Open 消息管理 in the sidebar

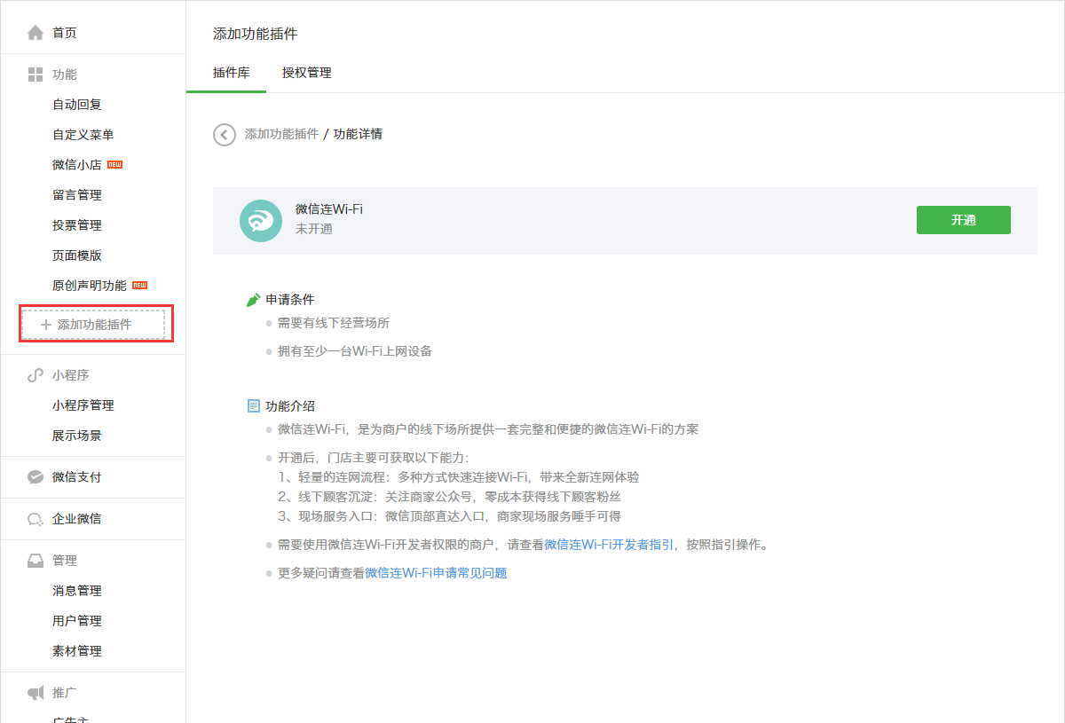point(77,591)
